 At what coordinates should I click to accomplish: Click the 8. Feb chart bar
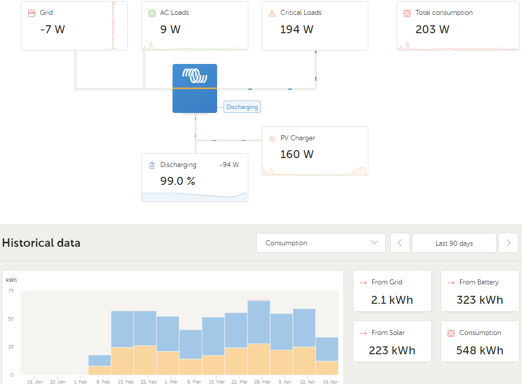click(x=100, y=365)
